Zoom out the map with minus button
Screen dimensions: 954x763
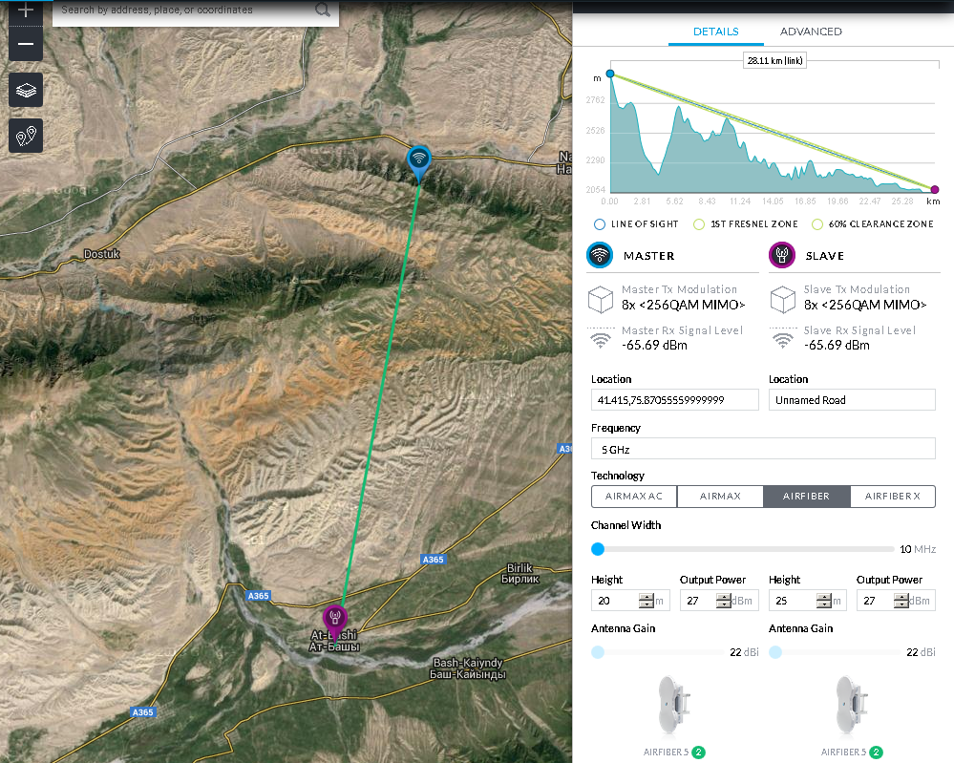[26, 44]
